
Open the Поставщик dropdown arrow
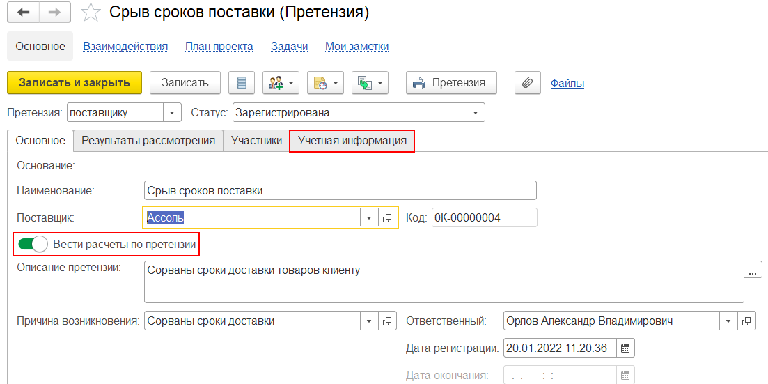[x=369, y=218]
